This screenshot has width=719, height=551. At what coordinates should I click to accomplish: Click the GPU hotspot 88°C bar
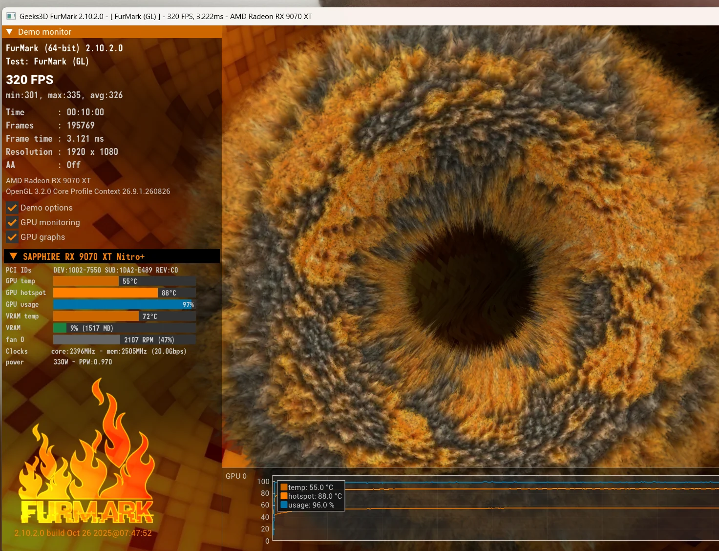[x=125, y=293]
